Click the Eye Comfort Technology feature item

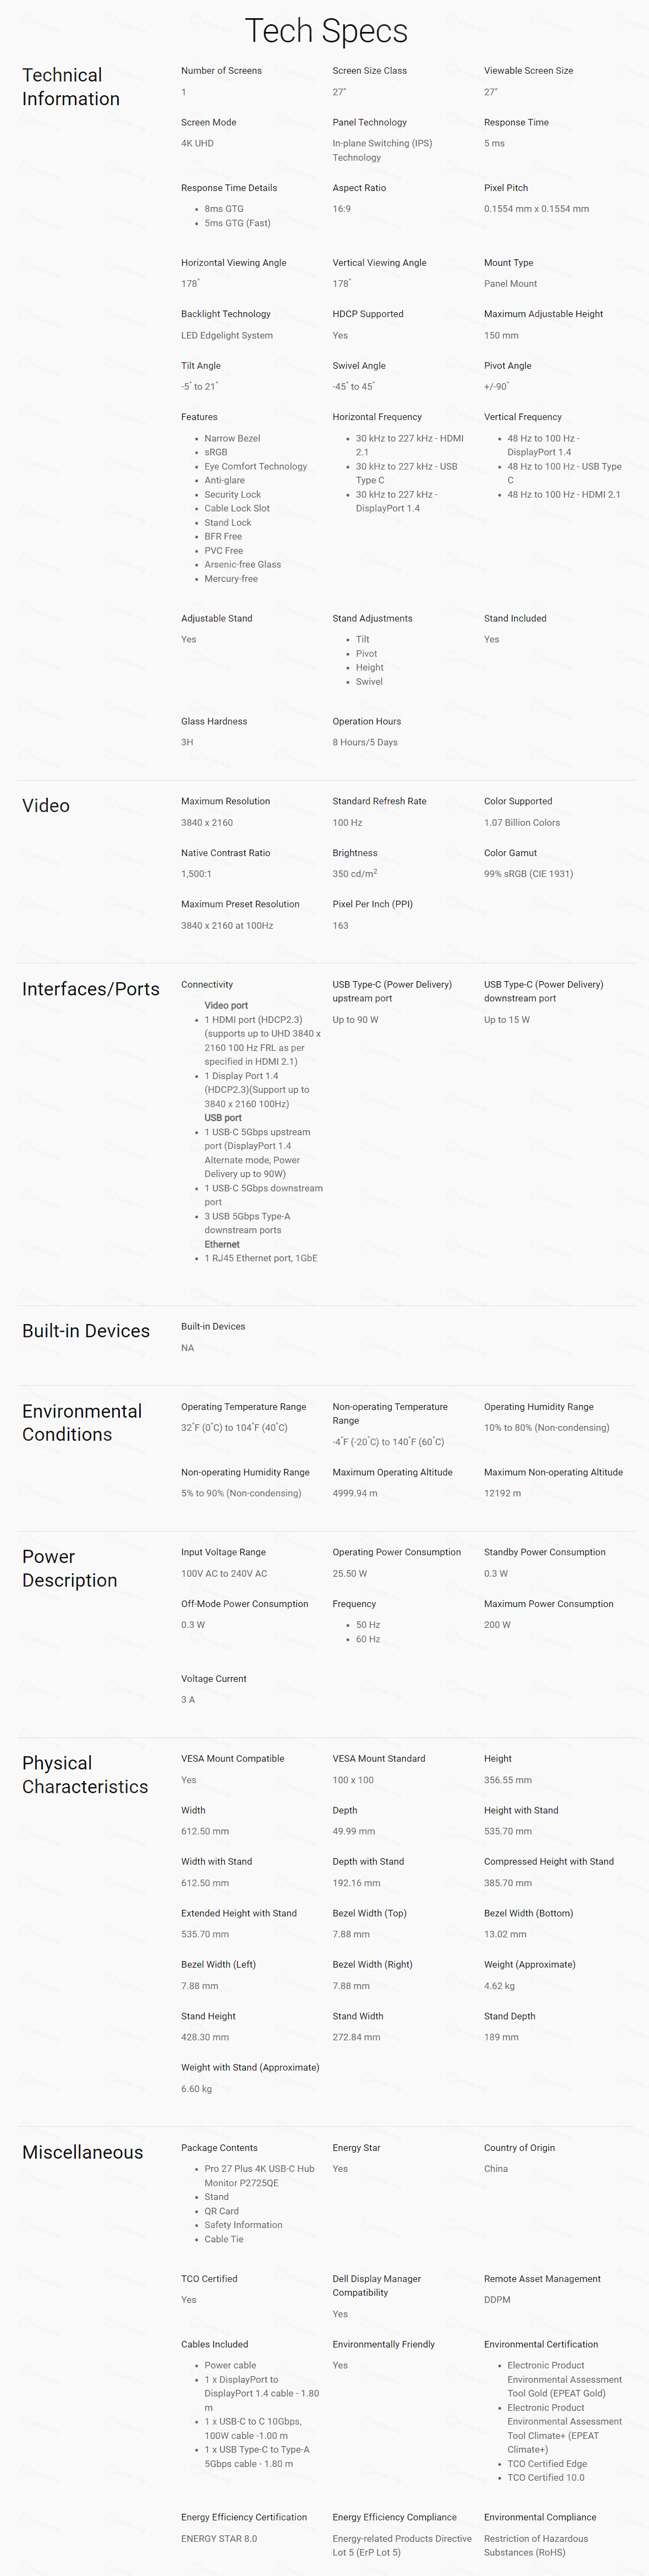[256, 466]
